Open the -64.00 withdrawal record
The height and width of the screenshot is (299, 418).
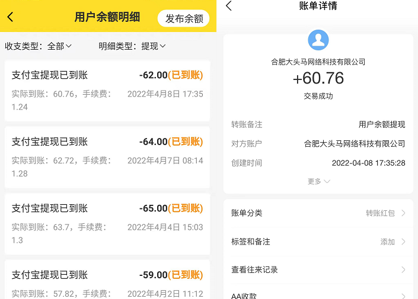pyautogui.click(x=107, y=157)
